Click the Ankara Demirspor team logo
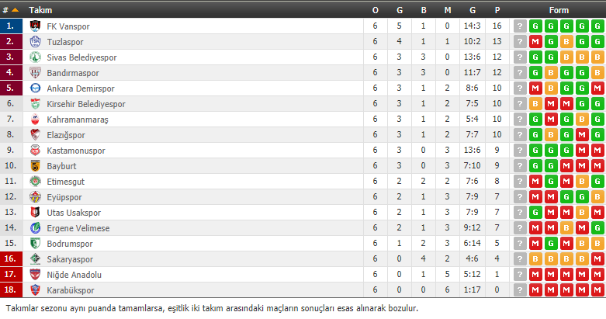The width and height of the screenshot is (606, 319). 35,88
